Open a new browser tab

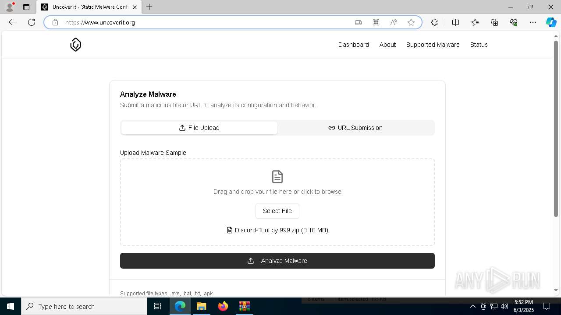[x=149, y=7]
